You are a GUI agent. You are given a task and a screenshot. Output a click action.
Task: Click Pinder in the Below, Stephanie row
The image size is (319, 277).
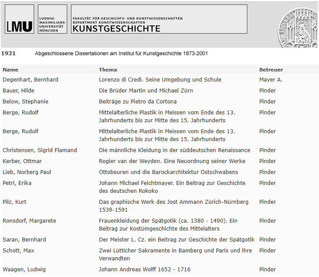(x=267, y=102)
